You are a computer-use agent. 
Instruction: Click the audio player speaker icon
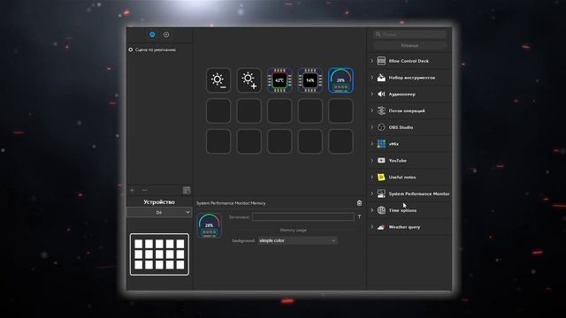pyautogui.click(x=381, y=95)
